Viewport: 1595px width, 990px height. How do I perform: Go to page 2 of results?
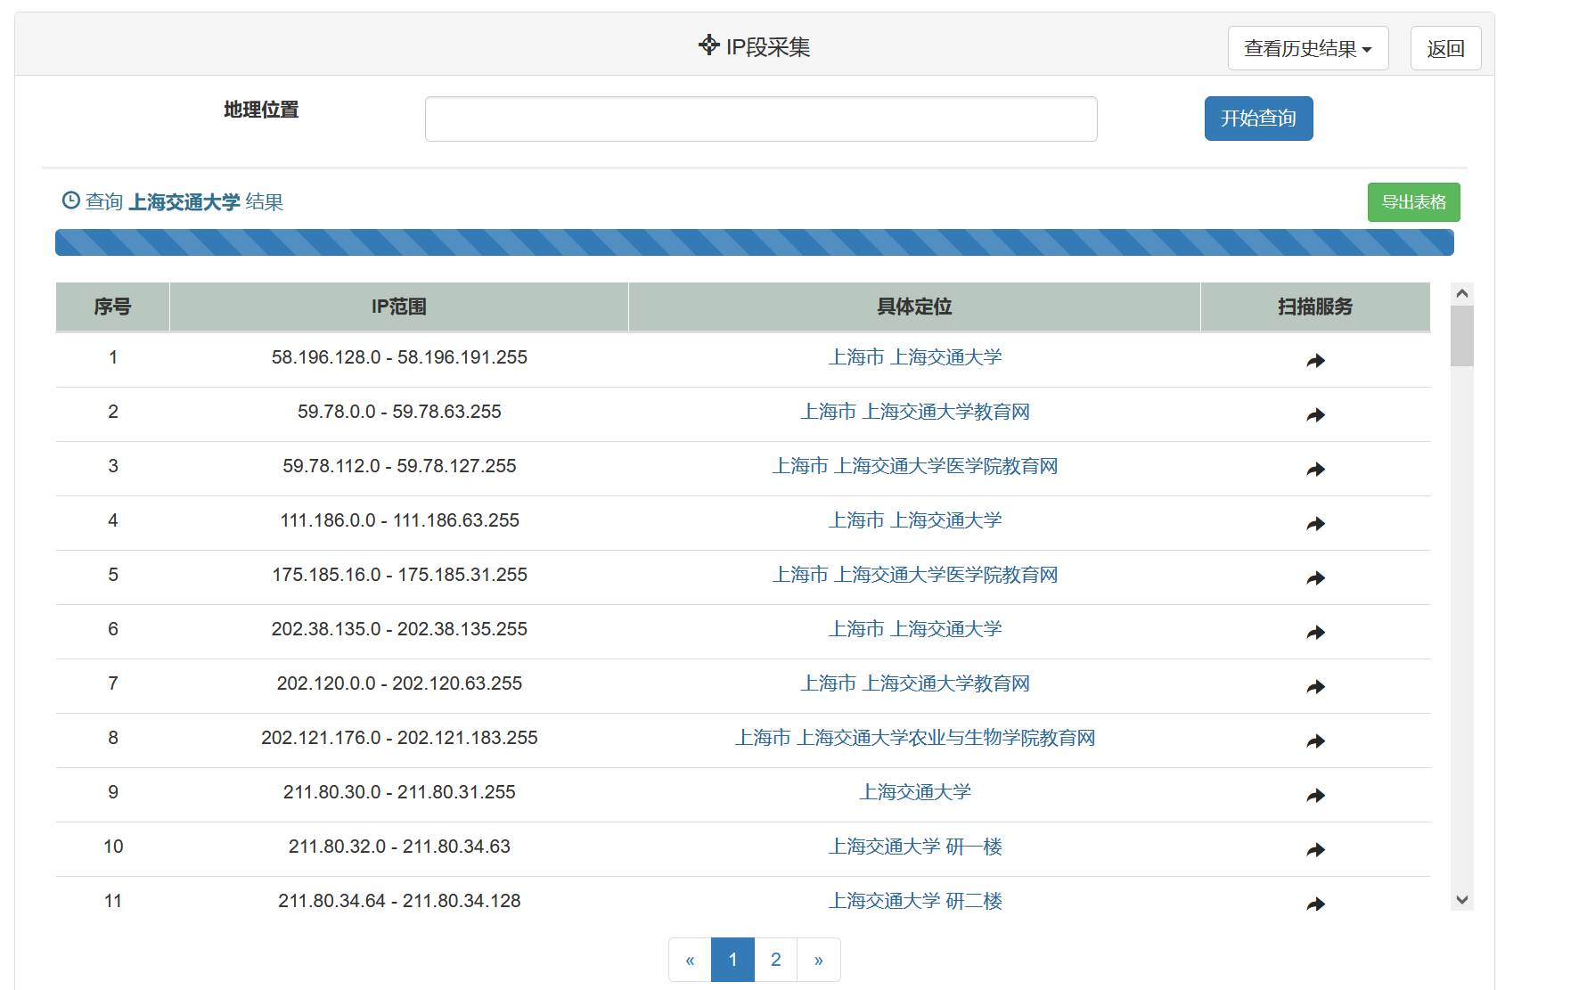point(775,960)
